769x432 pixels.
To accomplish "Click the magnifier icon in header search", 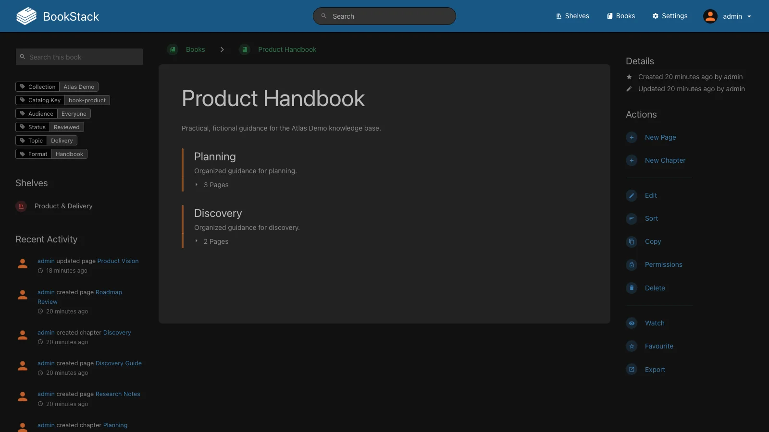I will click(x=324, y=16).
